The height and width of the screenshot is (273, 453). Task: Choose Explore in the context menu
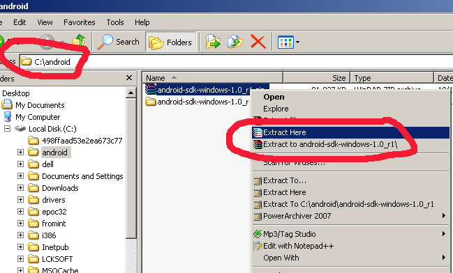(x=276, y=109)
